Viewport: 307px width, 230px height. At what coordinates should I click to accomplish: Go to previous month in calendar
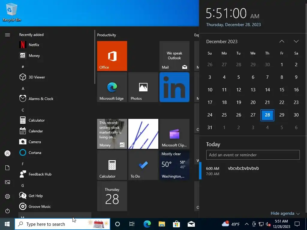[282, 41]
